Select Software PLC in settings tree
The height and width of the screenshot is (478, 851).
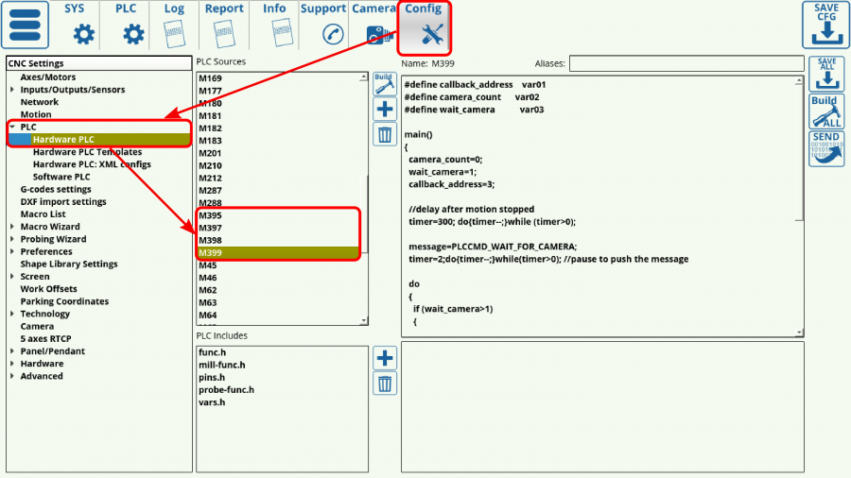[x=61, y=177]
